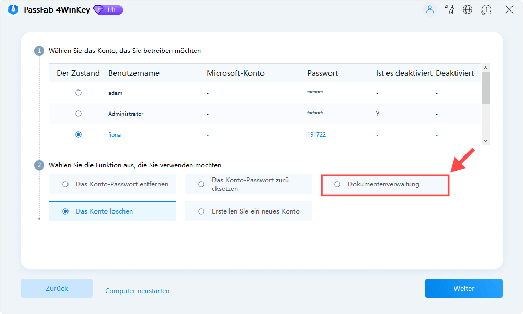Click the Ist es deaktiviert column header

coord(404,73)
